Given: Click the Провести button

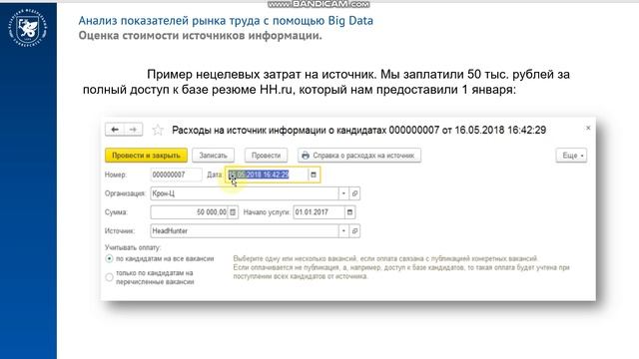Looking at the screenshot, I should (x=266, y=156).
